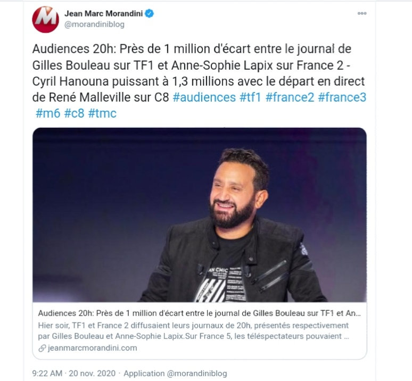This screenshot has height=381, width=412.
Task: Open the #audiences hashtag
Action: (204, 97)
